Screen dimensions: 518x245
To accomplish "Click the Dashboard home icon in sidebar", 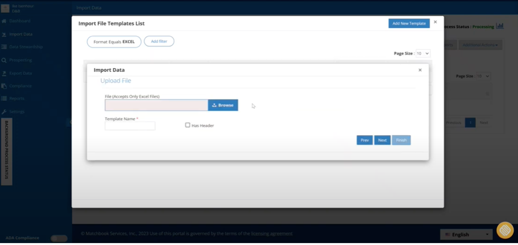I will [x=4, y=21].
